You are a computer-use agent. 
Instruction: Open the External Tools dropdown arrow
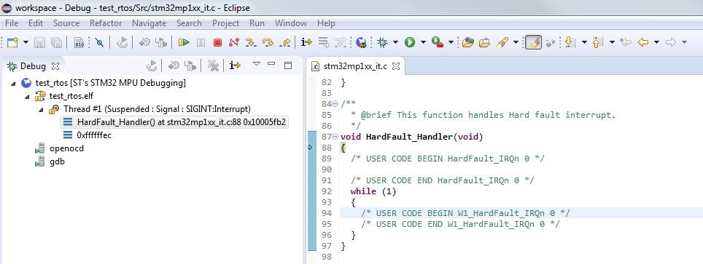(451, 42)
